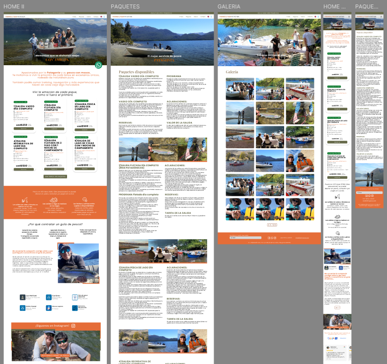
Task: Click the Argentine flag icon in HOME II navbar
Action: coord(104,16)
